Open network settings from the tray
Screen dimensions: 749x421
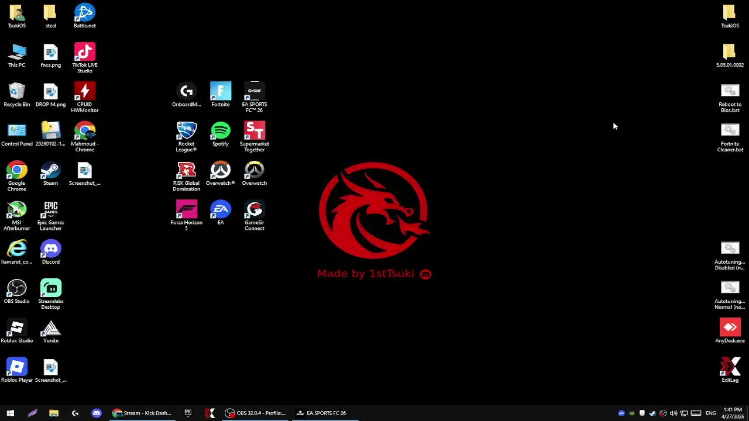tap(684, 413)
